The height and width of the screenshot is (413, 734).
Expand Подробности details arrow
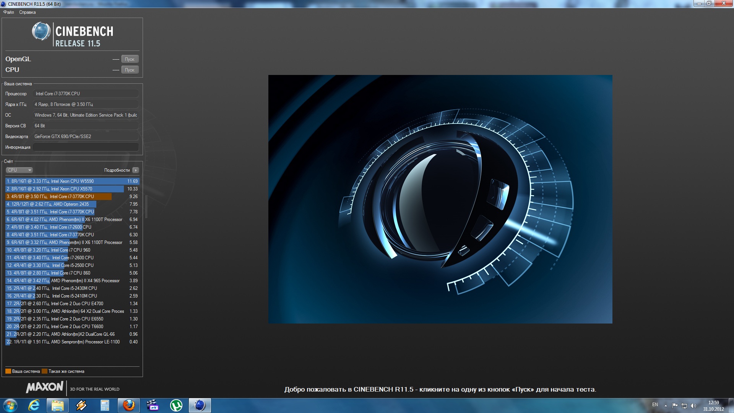136,170
